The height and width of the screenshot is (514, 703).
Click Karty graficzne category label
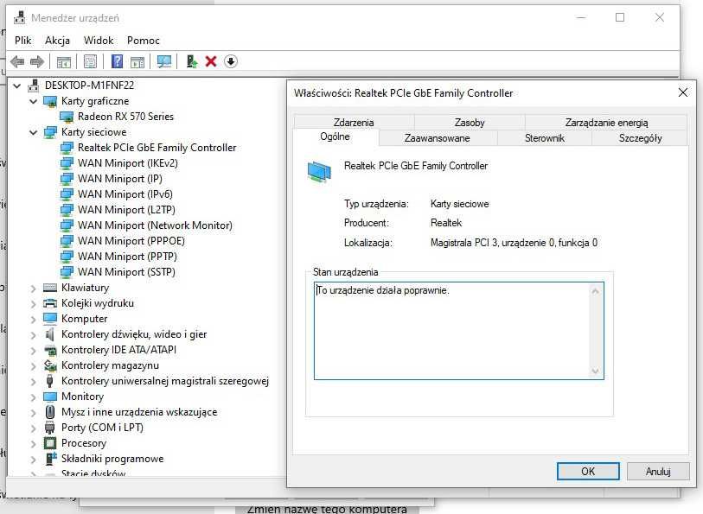tap(95, 101)
